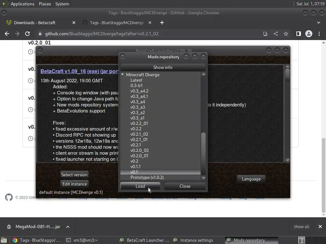Image resolution: width=326 pixels, height=244 pixels.
Task: Click changelog scroll down arrow in launcher
Action: tap(287, 160)
